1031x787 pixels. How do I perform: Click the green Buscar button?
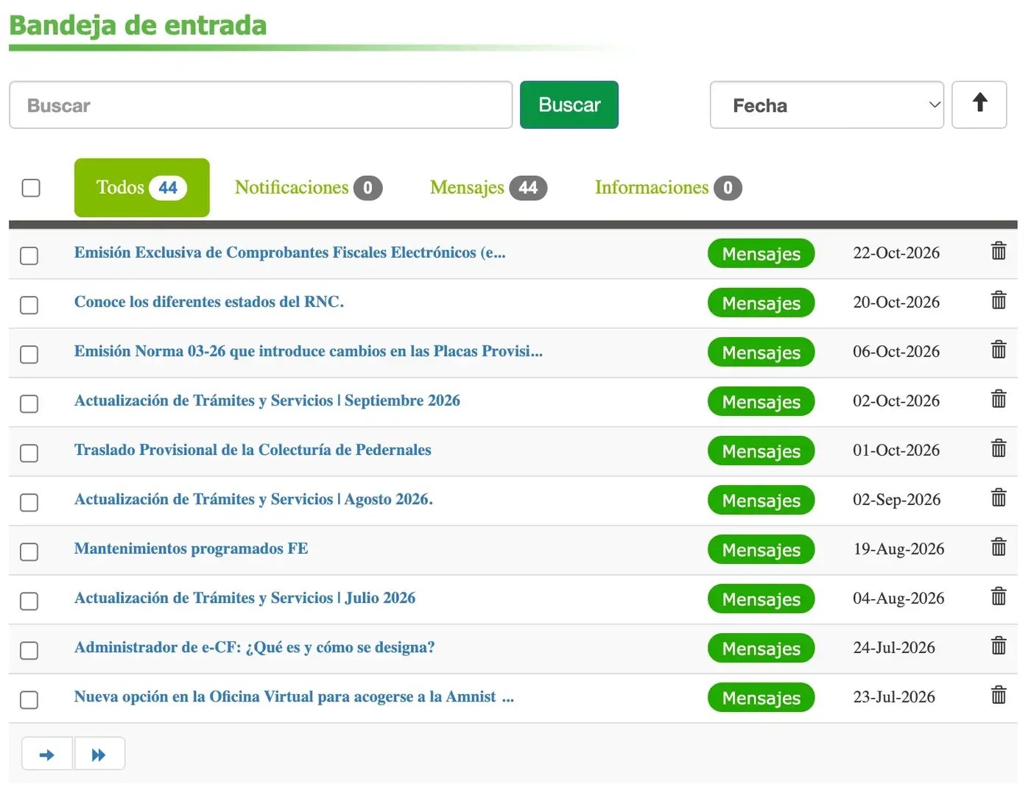[569, 105]
